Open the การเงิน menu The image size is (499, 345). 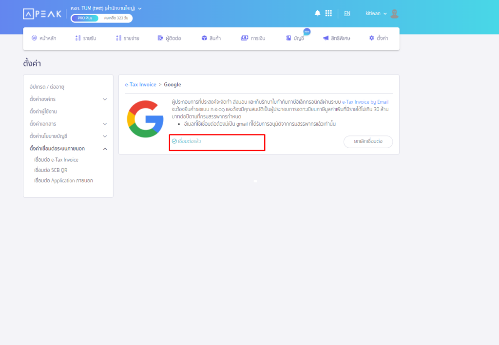(x=253, y=38)
